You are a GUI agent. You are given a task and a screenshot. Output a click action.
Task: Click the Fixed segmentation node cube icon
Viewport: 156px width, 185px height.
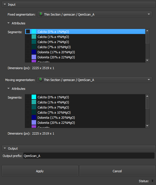tap(41, 14)
